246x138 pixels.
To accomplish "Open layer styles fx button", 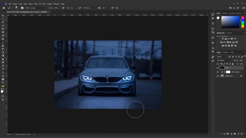I will click(x=224, y=134).
